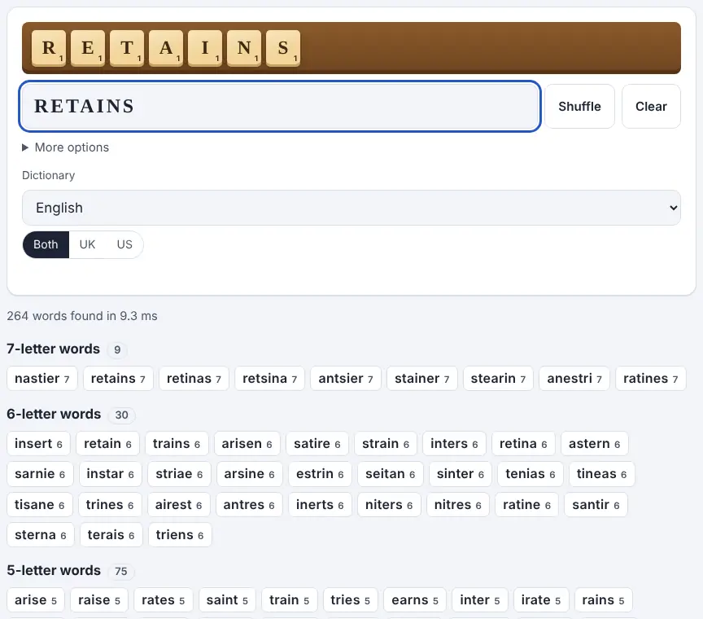
Task: Open the word arise
Action: [36, 600]
